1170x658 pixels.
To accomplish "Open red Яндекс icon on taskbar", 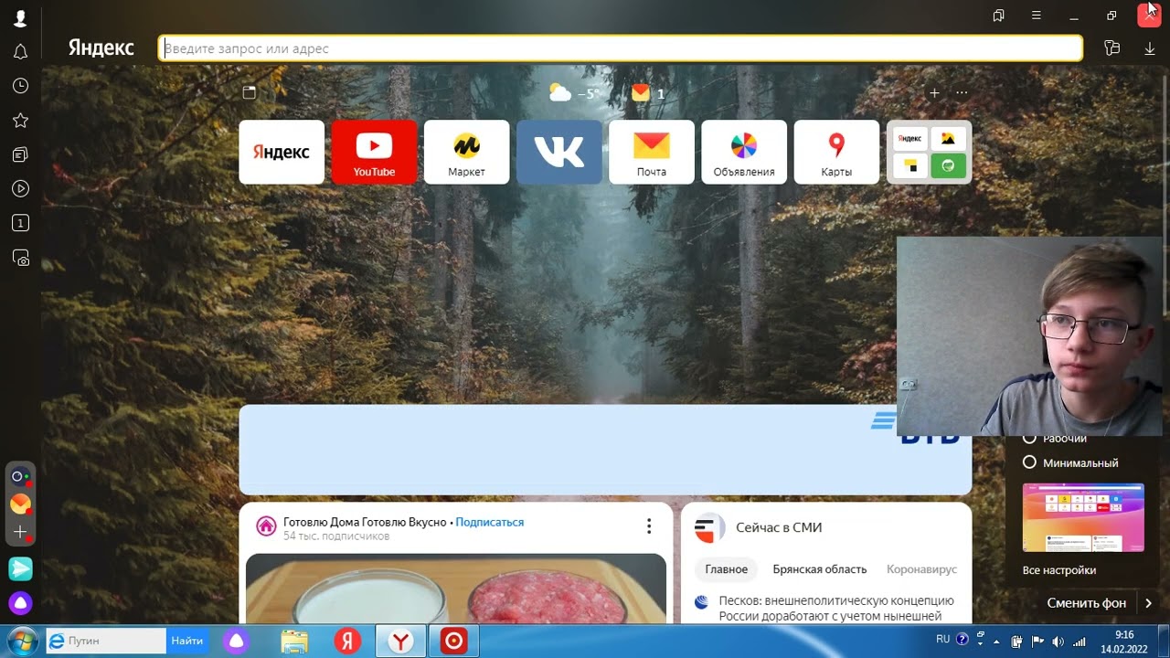I will tap(347, 642).
